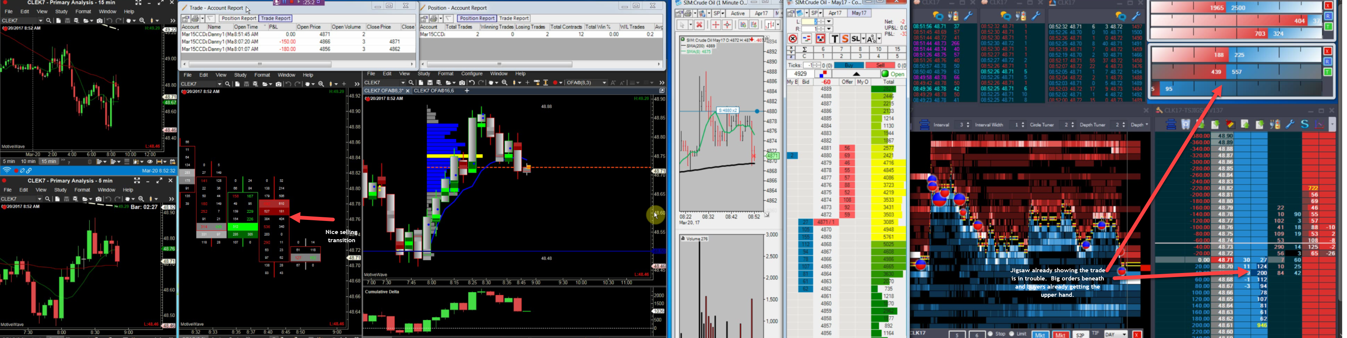Image resolution: width=1347 pixels, height=338 pixels.
Task: Click the search icon in the 15 min chart toolbar
Action: pos(49,21)
